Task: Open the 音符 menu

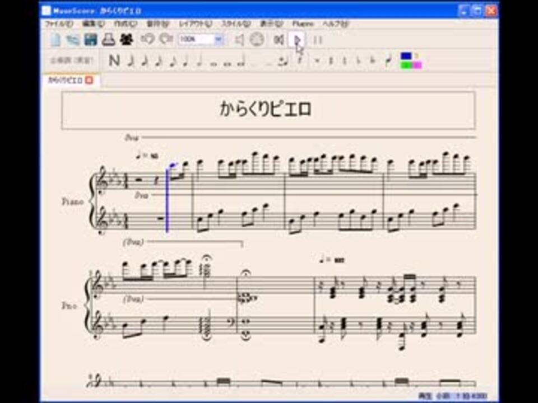Action: (158, 24)
